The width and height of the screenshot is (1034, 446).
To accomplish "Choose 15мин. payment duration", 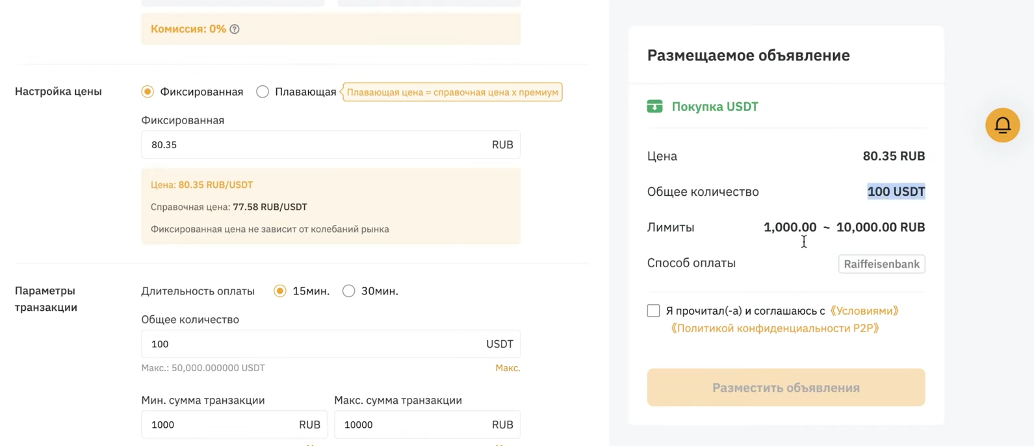I will point(280,291).
